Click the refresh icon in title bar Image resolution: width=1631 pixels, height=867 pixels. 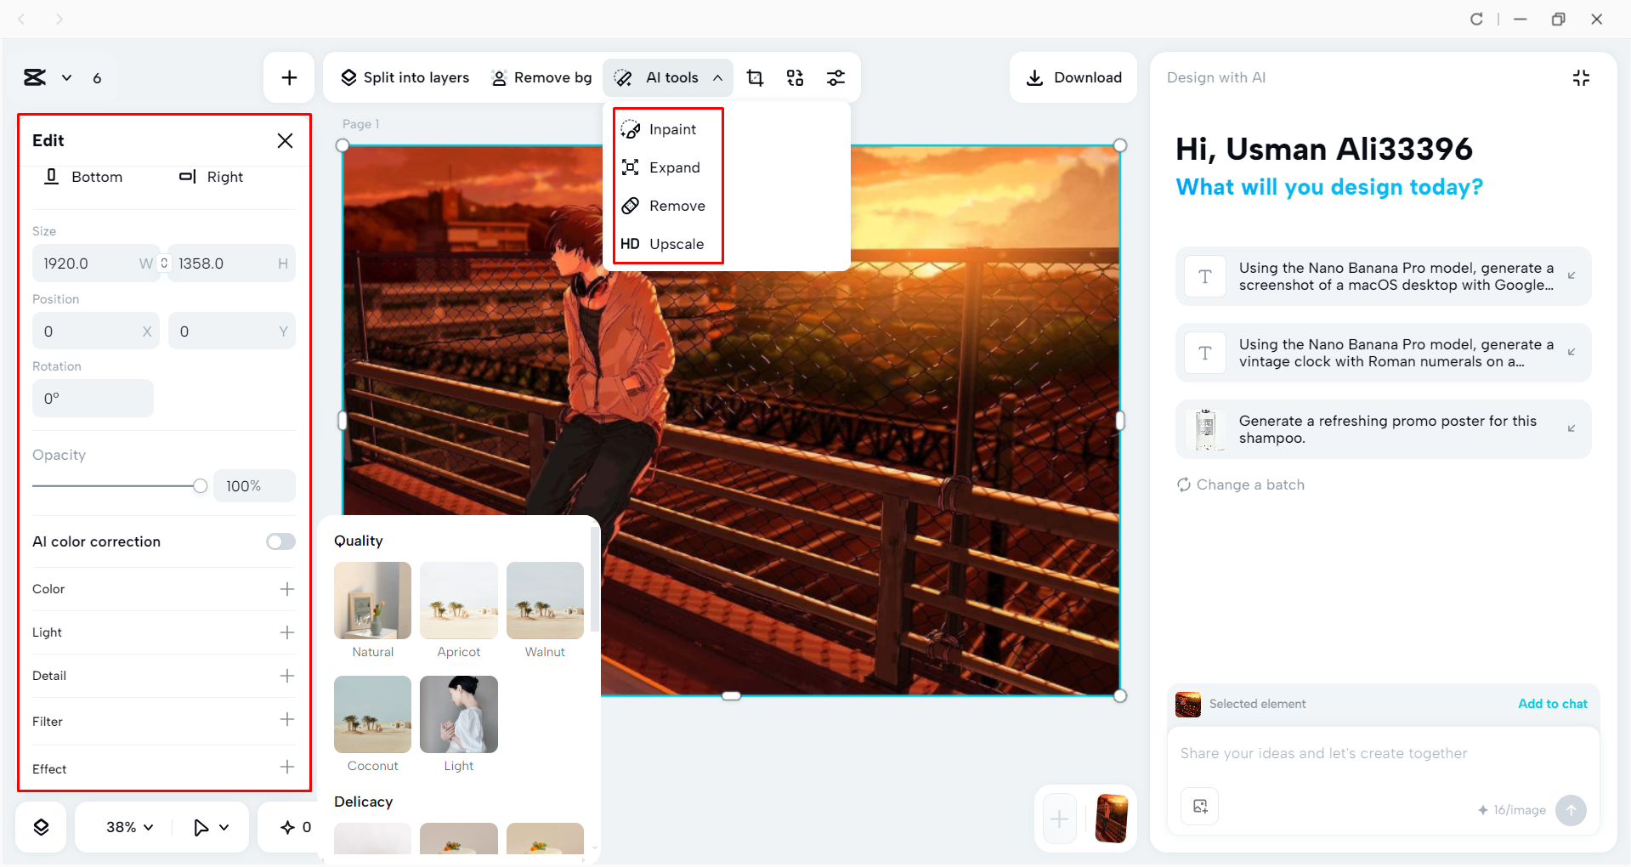click(1477, 19)
